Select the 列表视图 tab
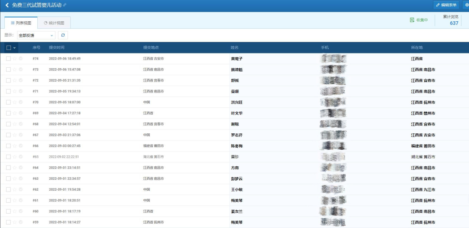469x228 pixels. click(x=21, y=23)
